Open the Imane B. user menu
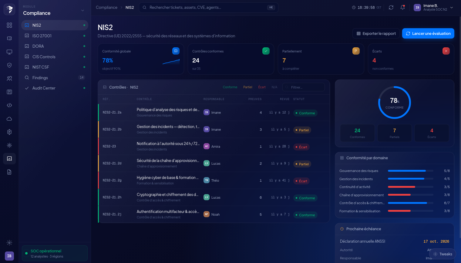Viewport: 461px width, 263px height. click(x=433, y=8)
